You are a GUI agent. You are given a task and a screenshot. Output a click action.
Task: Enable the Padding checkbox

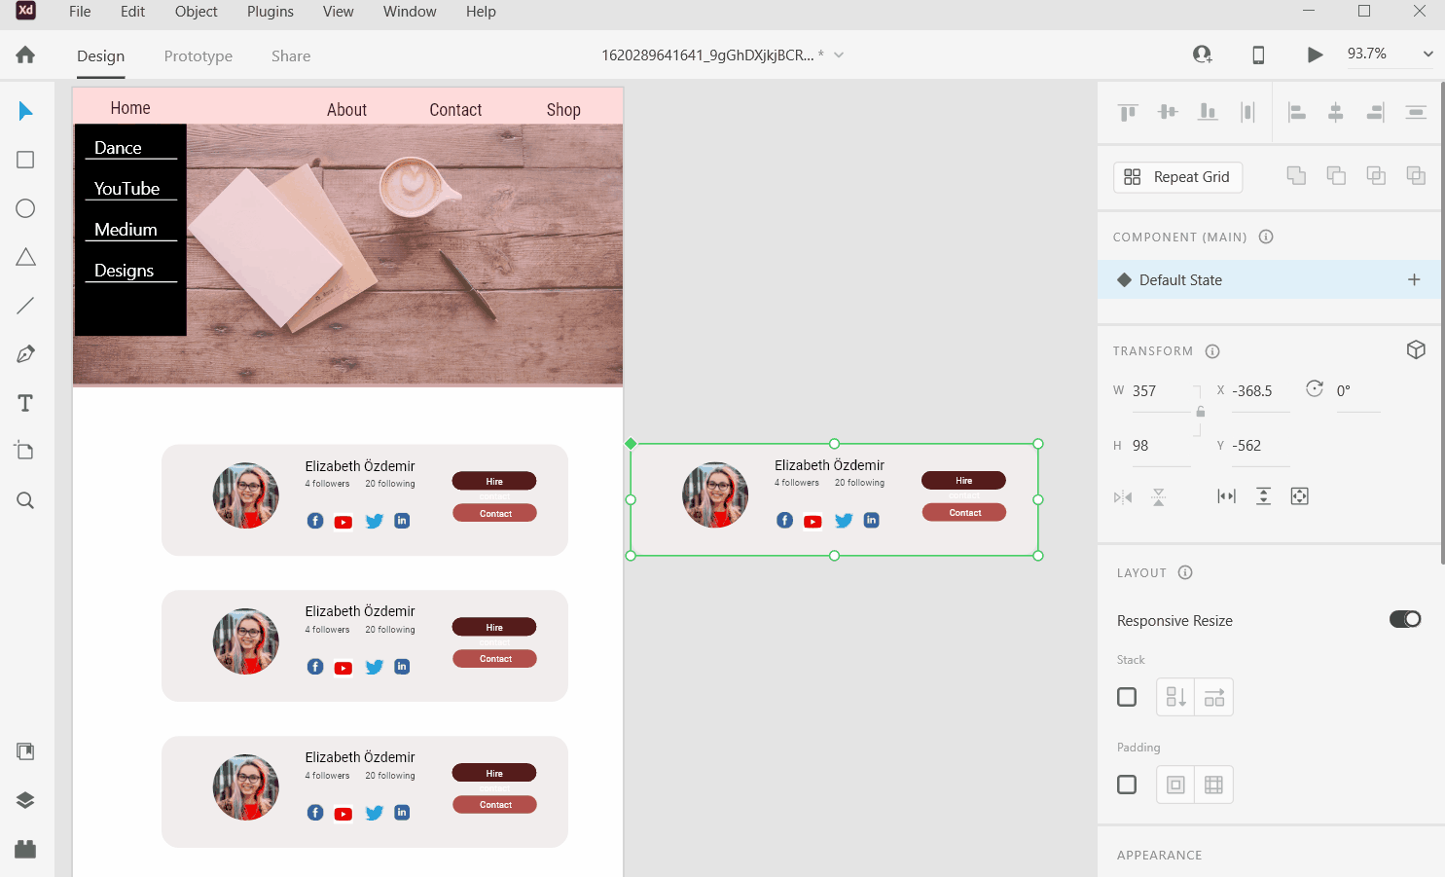pyautogui.click(x=1127, y=785)
